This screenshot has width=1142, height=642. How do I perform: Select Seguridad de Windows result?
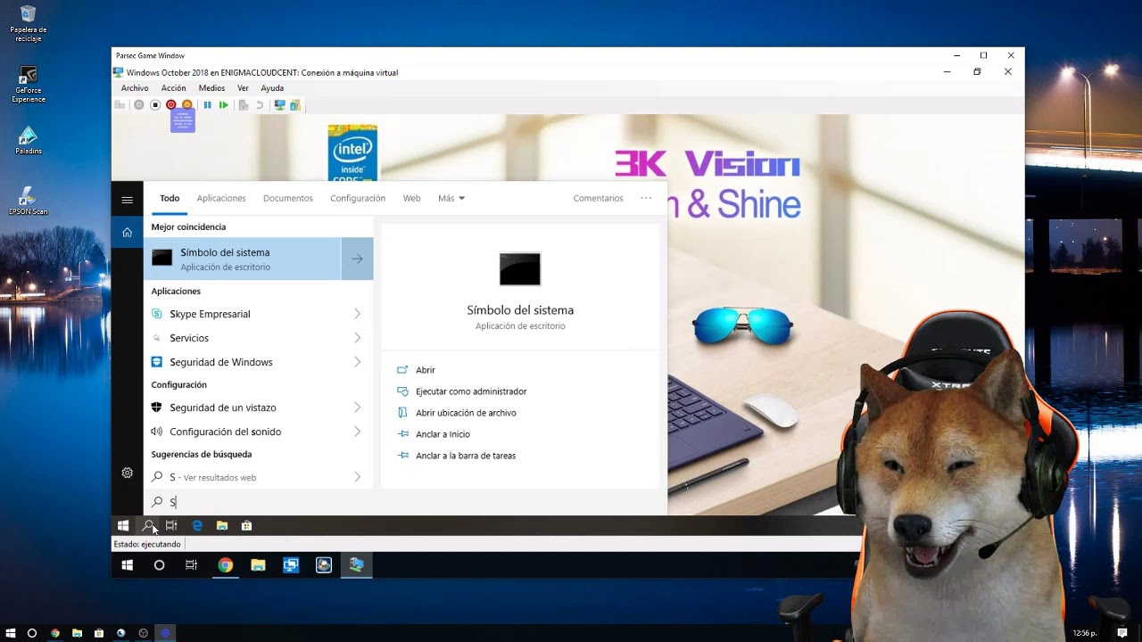(242, 362)
